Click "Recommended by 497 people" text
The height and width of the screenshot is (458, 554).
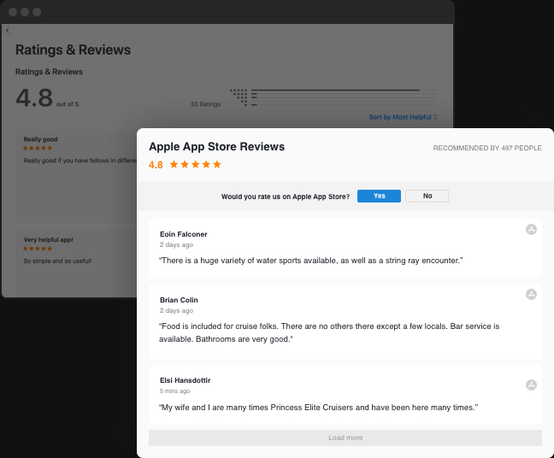pyautogui.click(x=487, y=148)
